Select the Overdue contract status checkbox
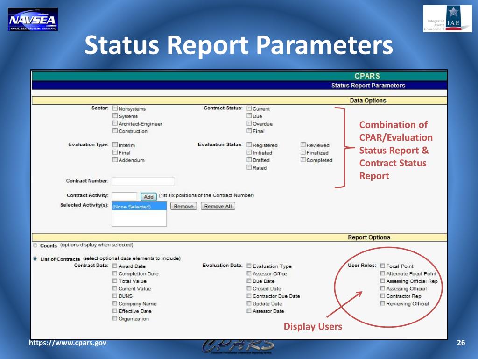This screenshot has width=478, height=359. (249, 123)
